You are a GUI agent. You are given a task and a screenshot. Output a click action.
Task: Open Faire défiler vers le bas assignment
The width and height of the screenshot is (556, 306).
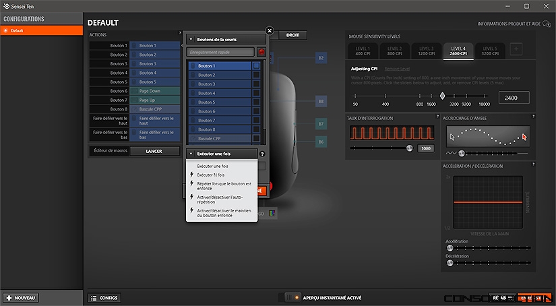pyautogui.click(x=154, y=134)
